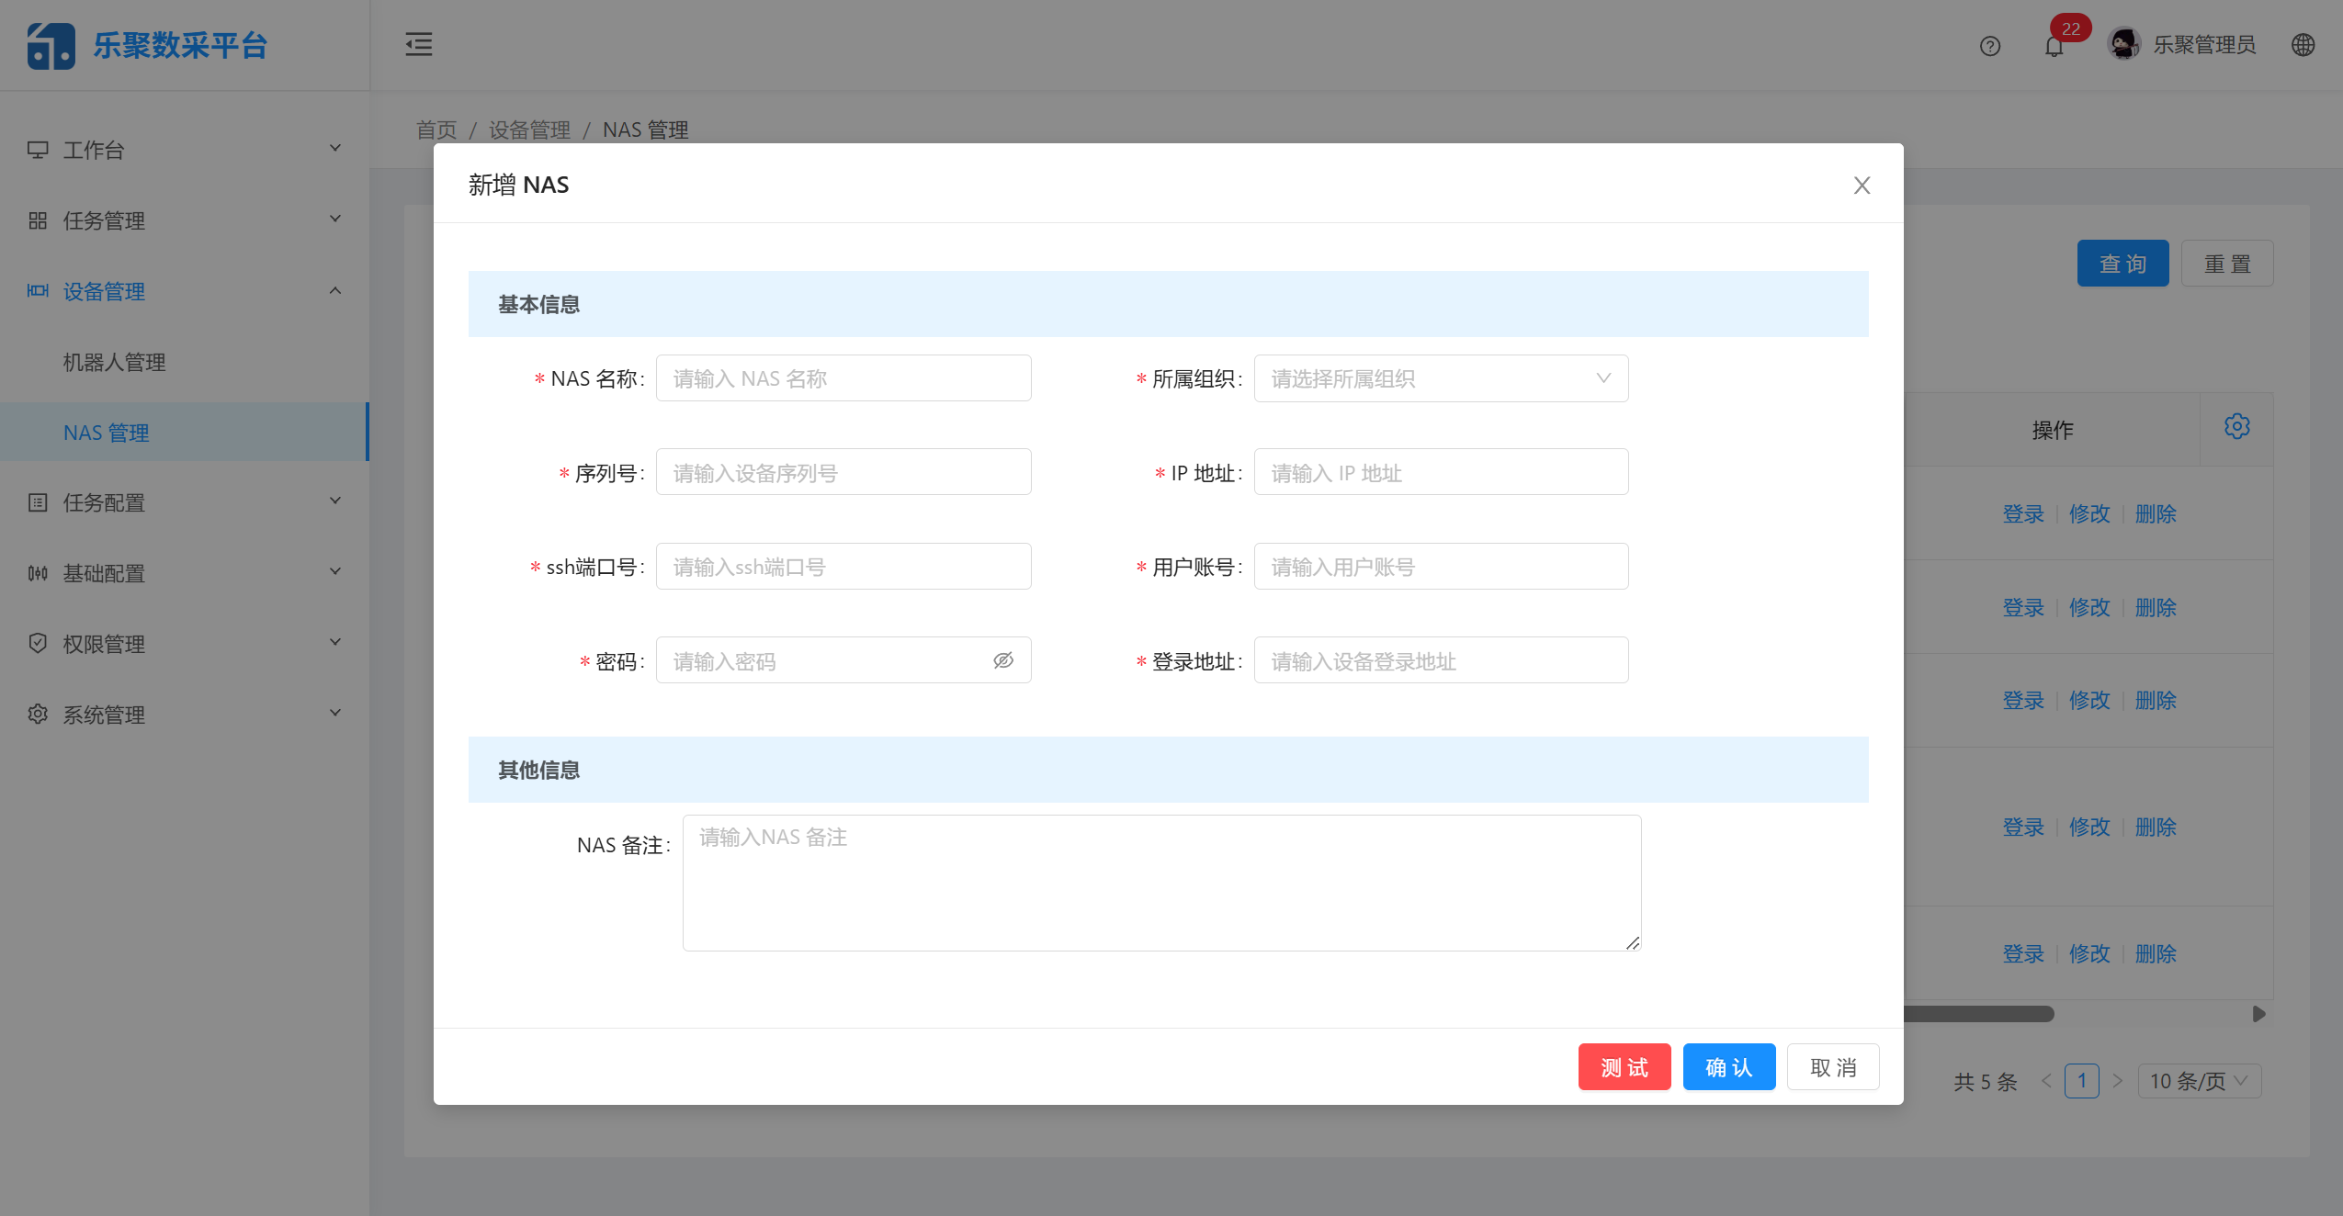Click the red 测试 test button

point(1623,1066)
